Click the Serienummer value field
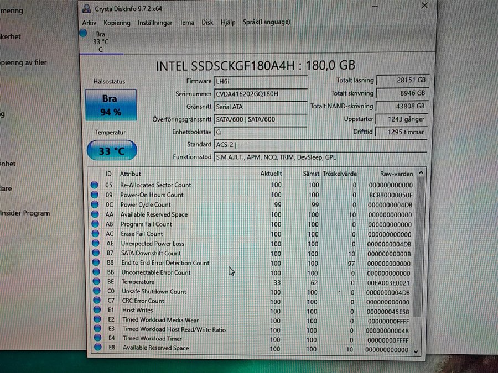This screenshot has width=498, height=373. tap(260, 94)
